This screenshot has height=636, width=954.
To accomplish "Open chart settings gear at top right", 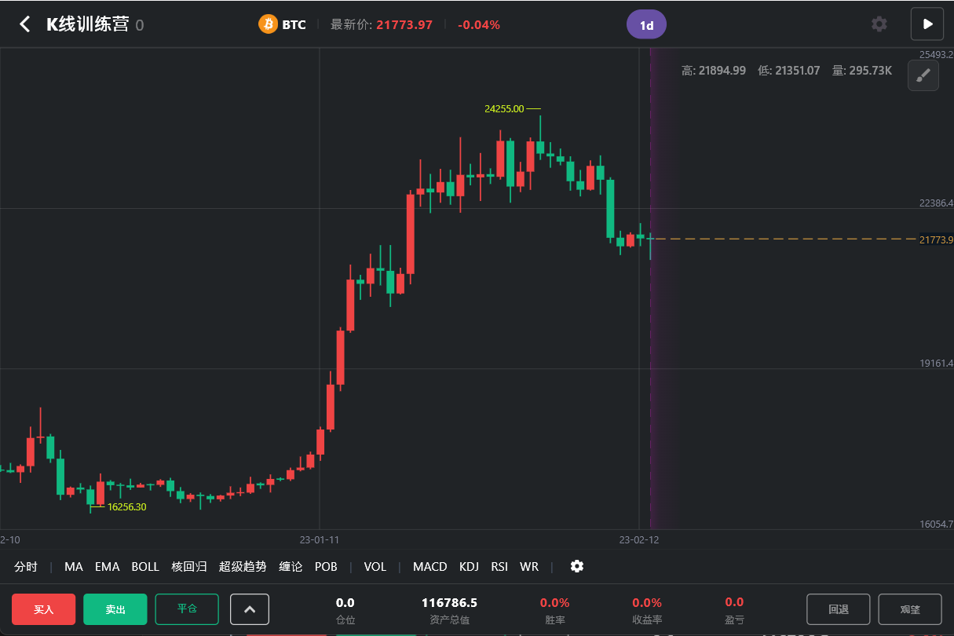I will click(879, 24).
